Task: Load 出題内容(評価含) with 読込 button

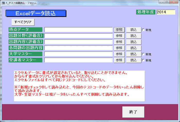Action: click(133, 42)
